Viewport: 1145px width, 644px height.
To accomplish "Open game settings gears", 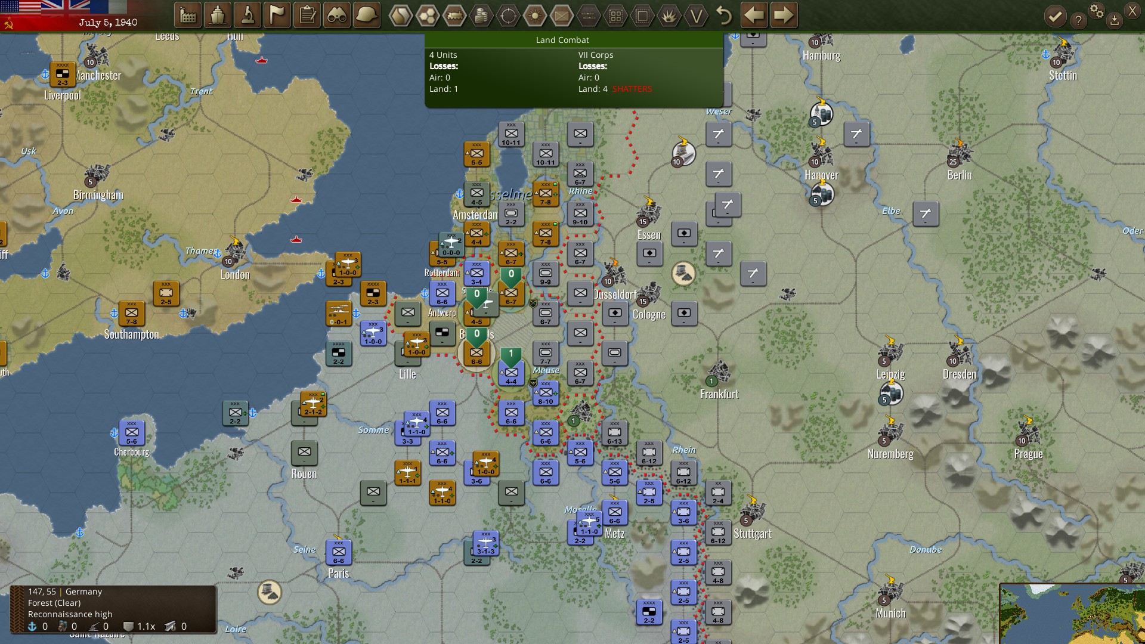I will click(1097, 11).
